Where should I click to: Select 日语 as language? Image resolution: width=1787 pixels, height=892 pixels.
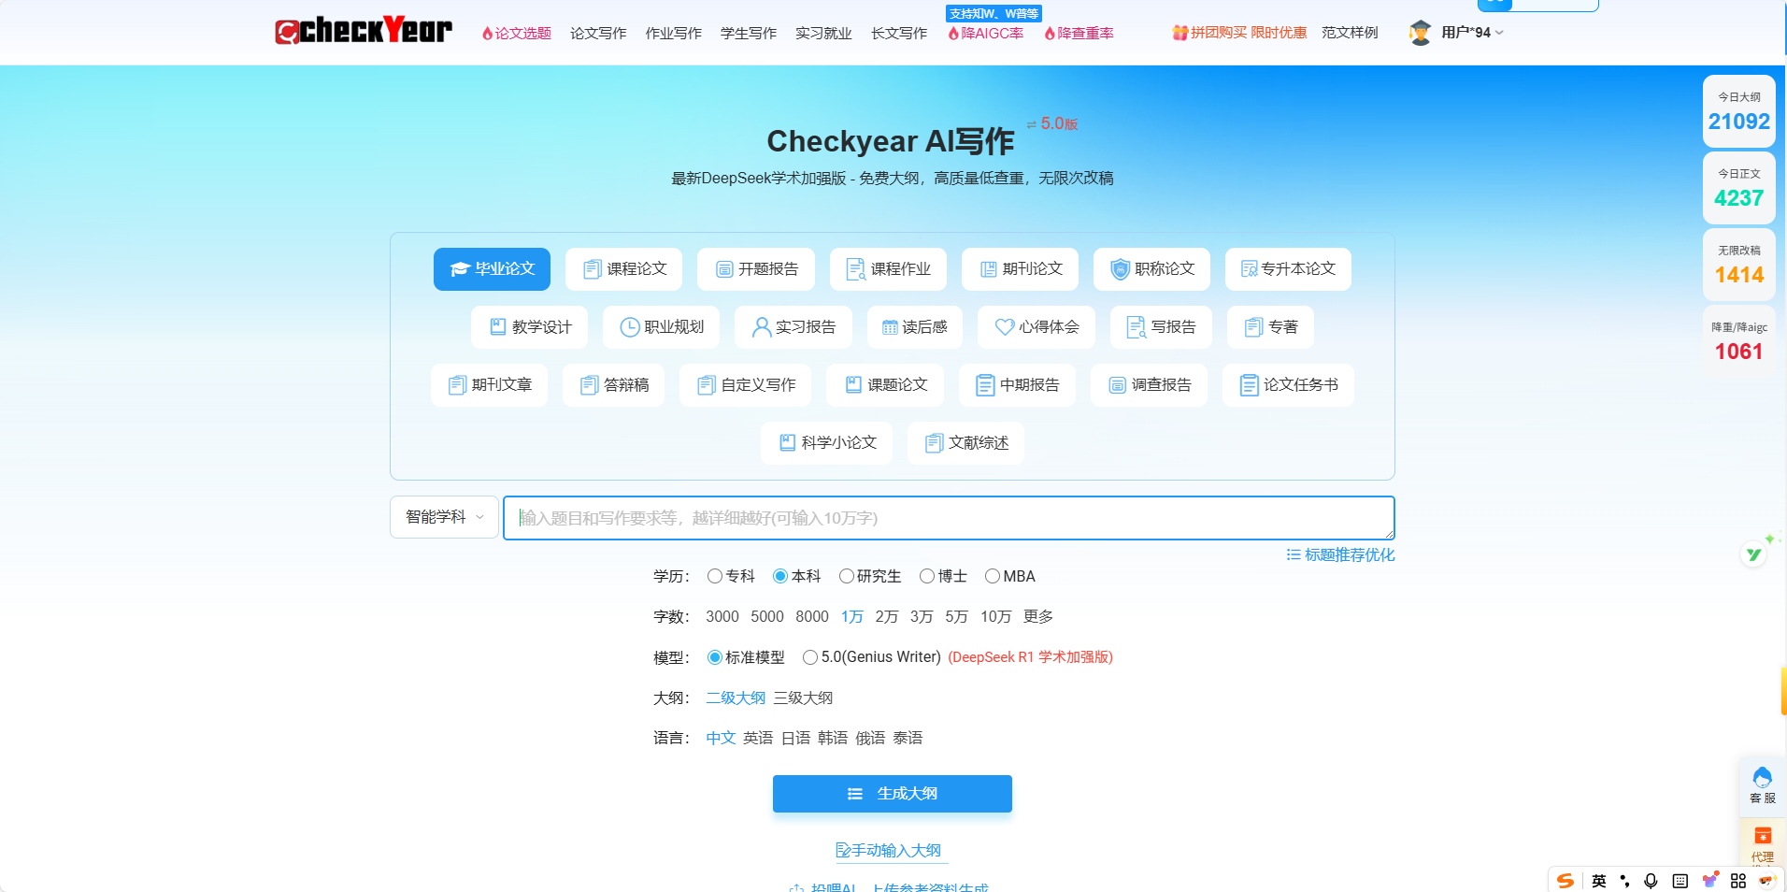[795, 738]
